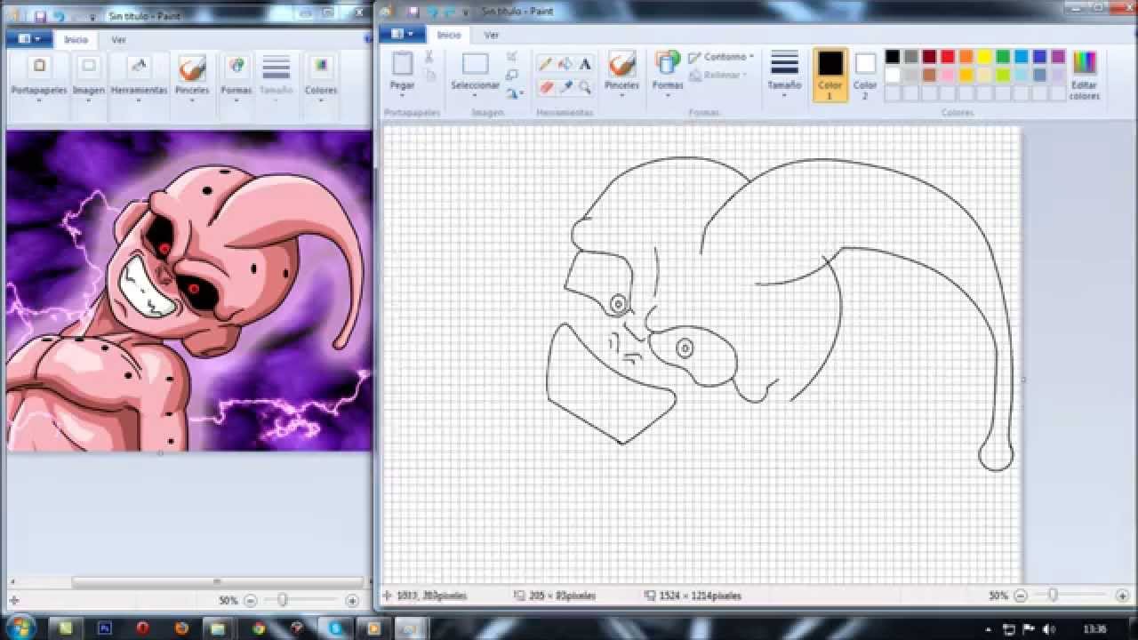The image size is (1138, 640).
Task: Pick the yellow color swatch
Action: click(985, 57)
